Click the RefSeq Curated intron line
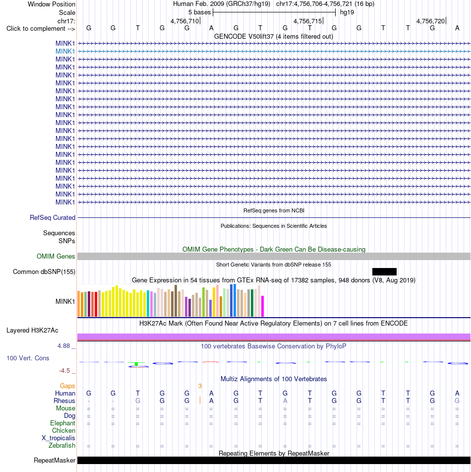 click(x=274, y=218)
